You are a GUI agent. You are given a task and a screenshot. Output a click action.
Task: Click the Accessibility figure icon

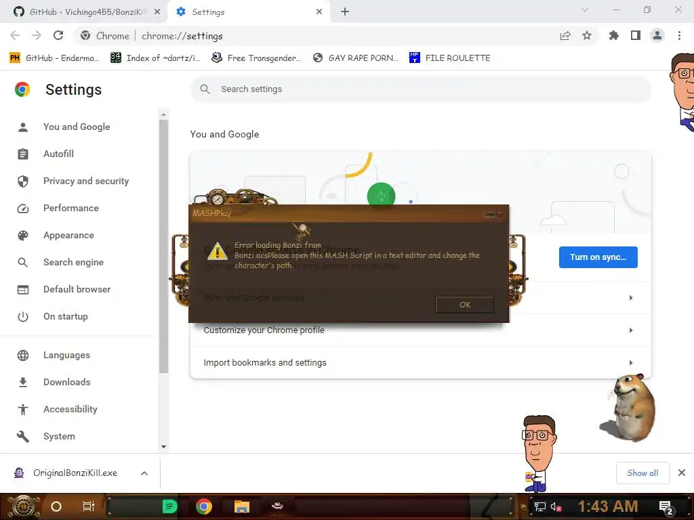(x=23, y=410)
